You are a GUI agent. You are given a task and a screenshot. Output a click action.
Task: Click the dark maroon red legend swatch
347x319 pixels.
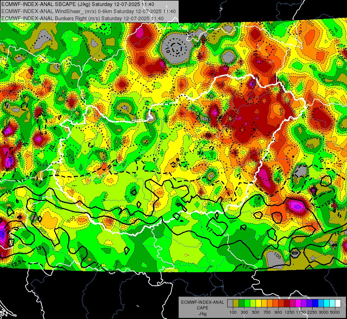point(287,303)
